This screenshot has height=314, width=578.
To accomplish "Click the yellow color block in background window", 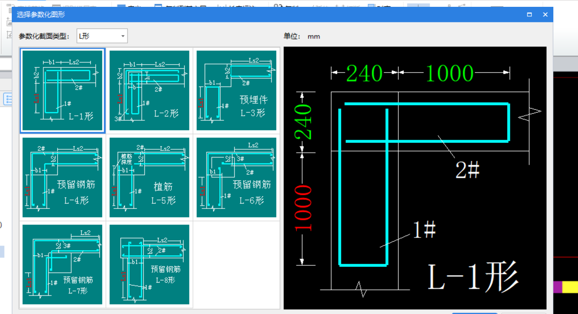I will 570,287.
